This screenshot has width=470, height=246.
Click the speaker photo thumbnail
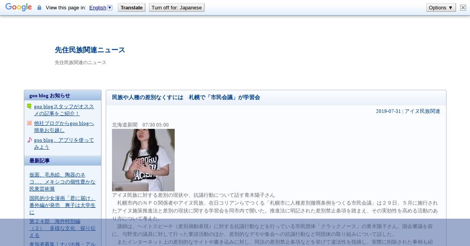point(143,160)
